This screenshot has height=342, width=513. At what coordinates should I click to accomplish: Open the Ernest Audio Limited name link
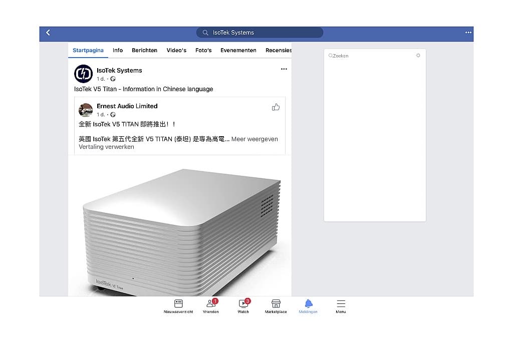click(x=127, y=106)
